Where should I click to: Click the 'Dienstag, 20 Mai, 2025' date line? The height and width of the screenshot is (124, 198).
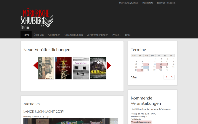click(x=37, y=117)
